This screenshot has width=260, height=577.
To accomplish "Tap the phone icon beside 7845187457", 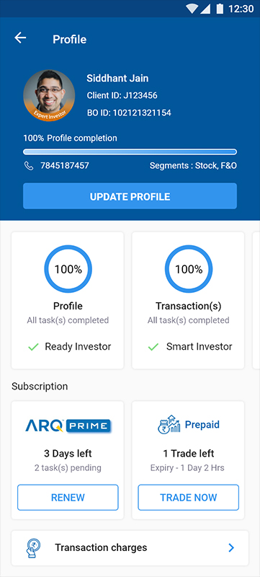I will (29, 166).
